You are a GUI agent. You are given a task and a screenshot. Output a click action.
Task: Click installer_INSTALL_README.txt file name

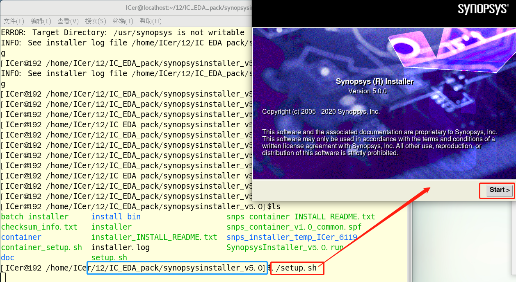click(154, 237)
